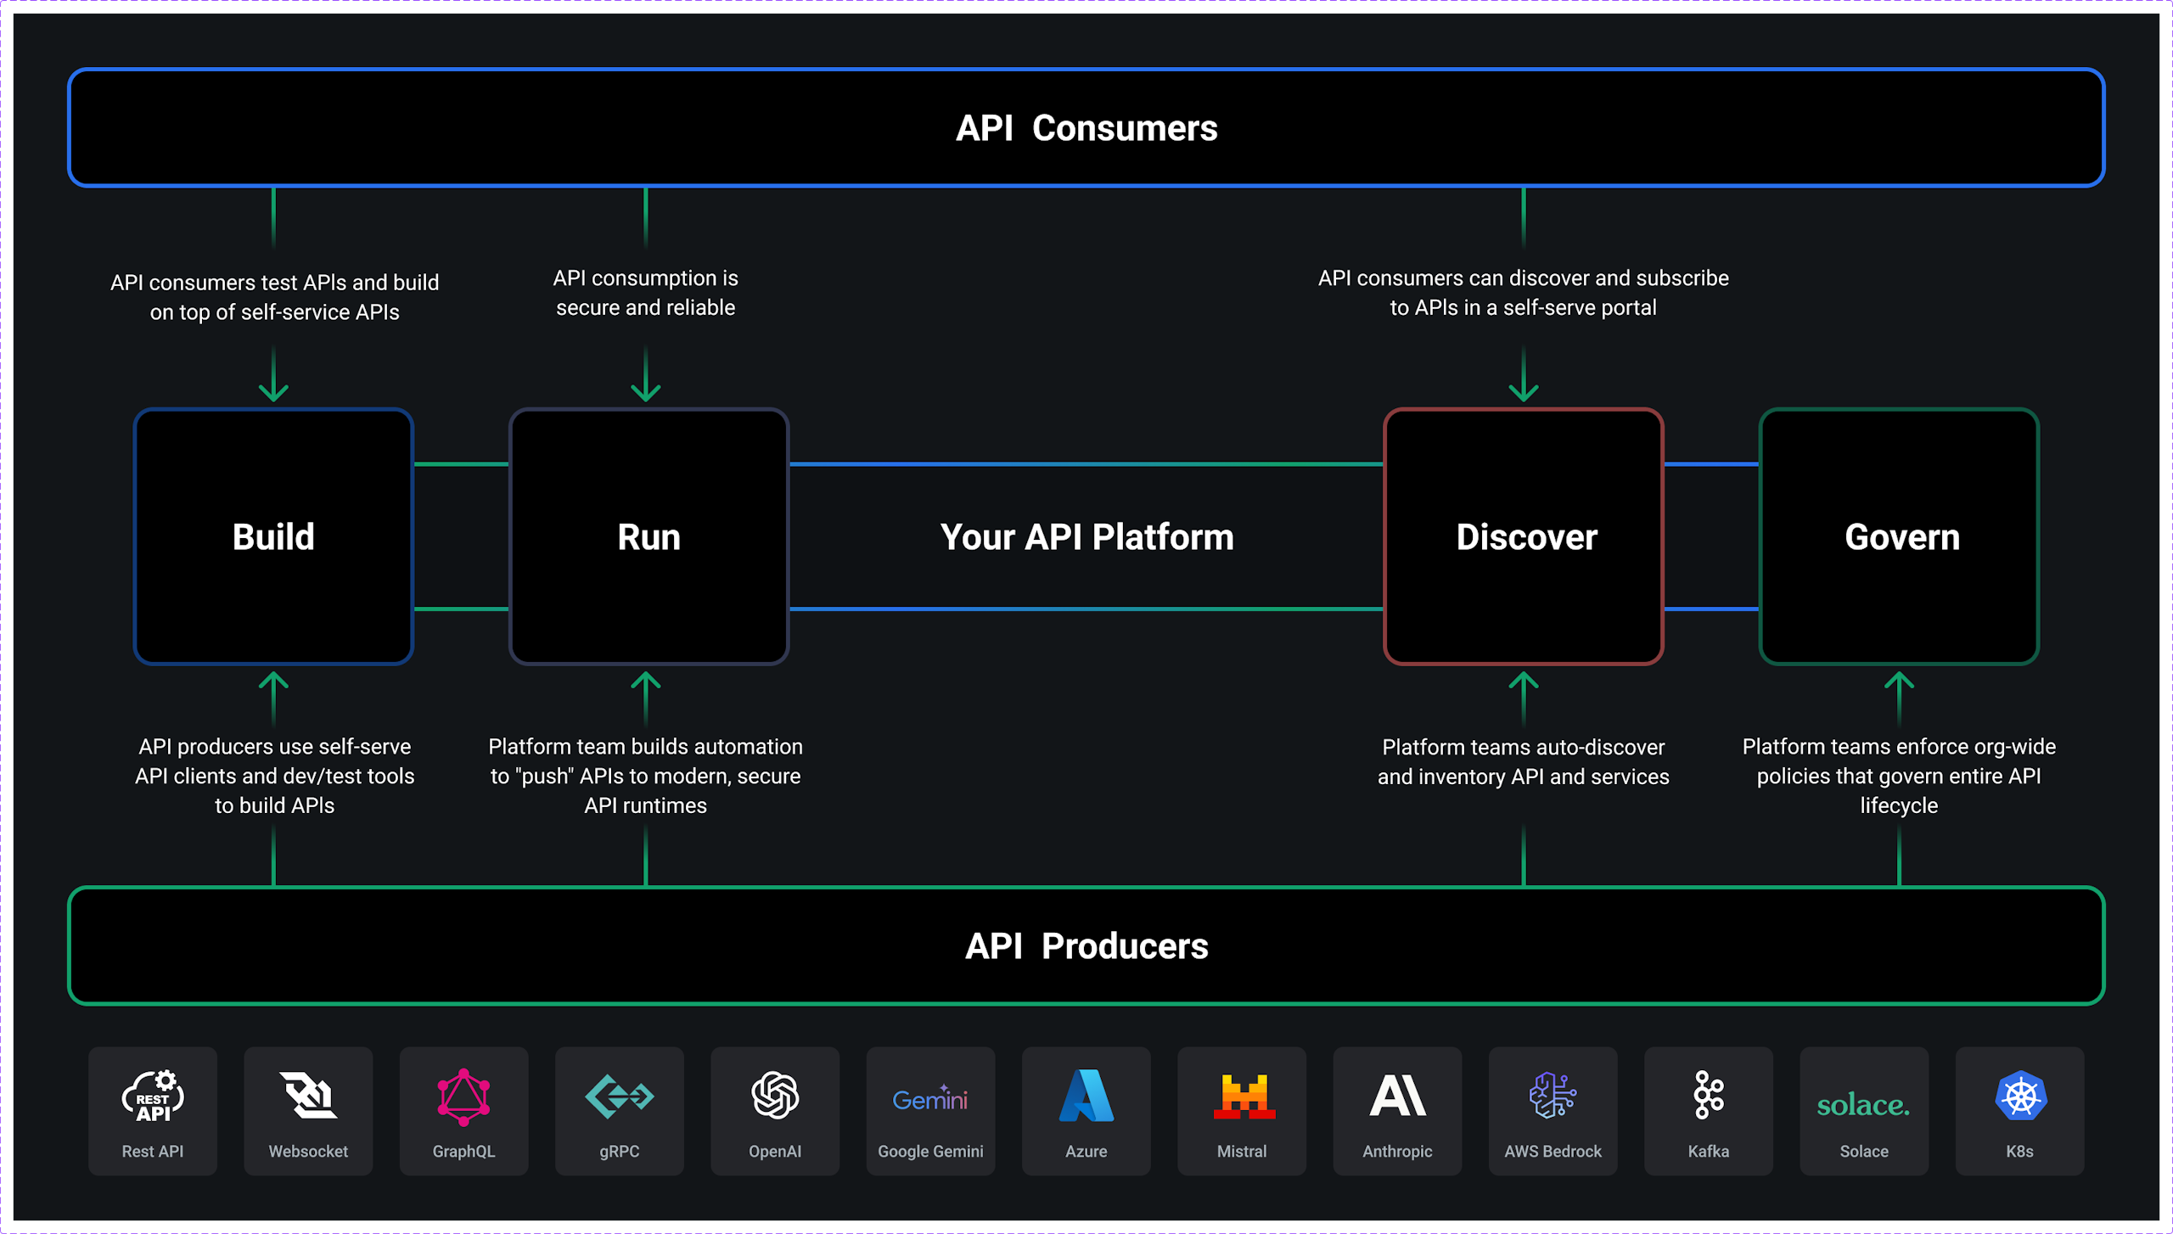Click the Azure logo tile
This screenshot has height=1234, width=2173.
pyautogui.click(x=1086, y=1110)
